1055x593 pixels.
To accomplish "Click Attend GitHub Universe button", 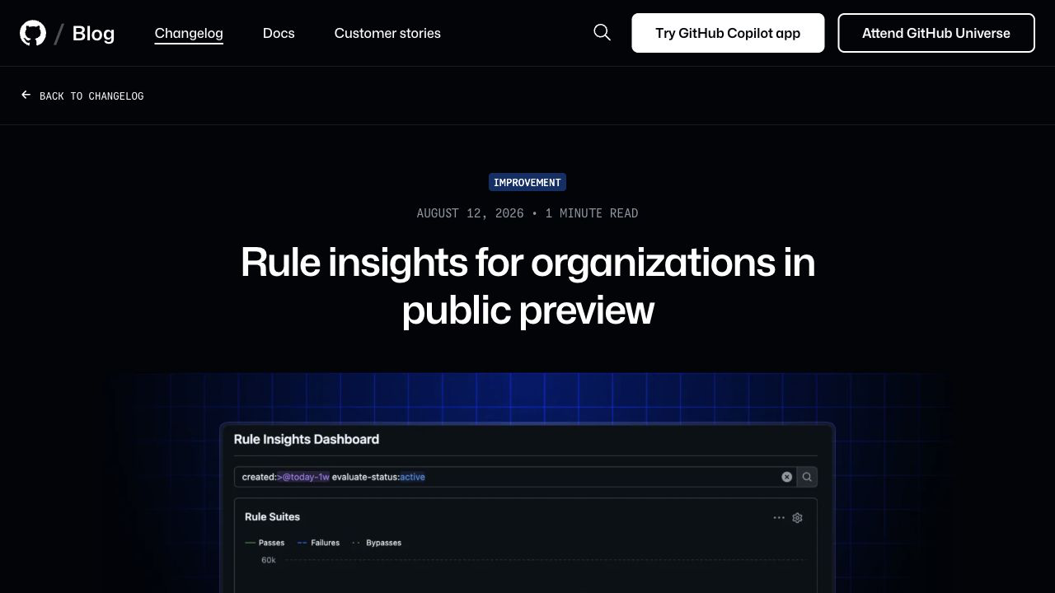I will tap(936, 33).
